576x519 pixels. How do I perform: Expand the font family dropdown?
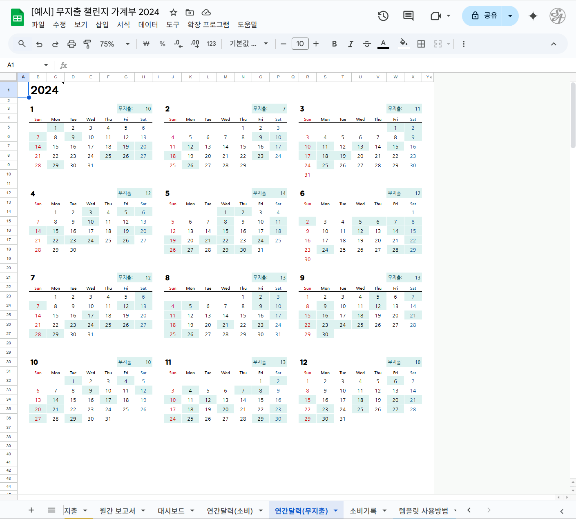[x=248, y=44]
